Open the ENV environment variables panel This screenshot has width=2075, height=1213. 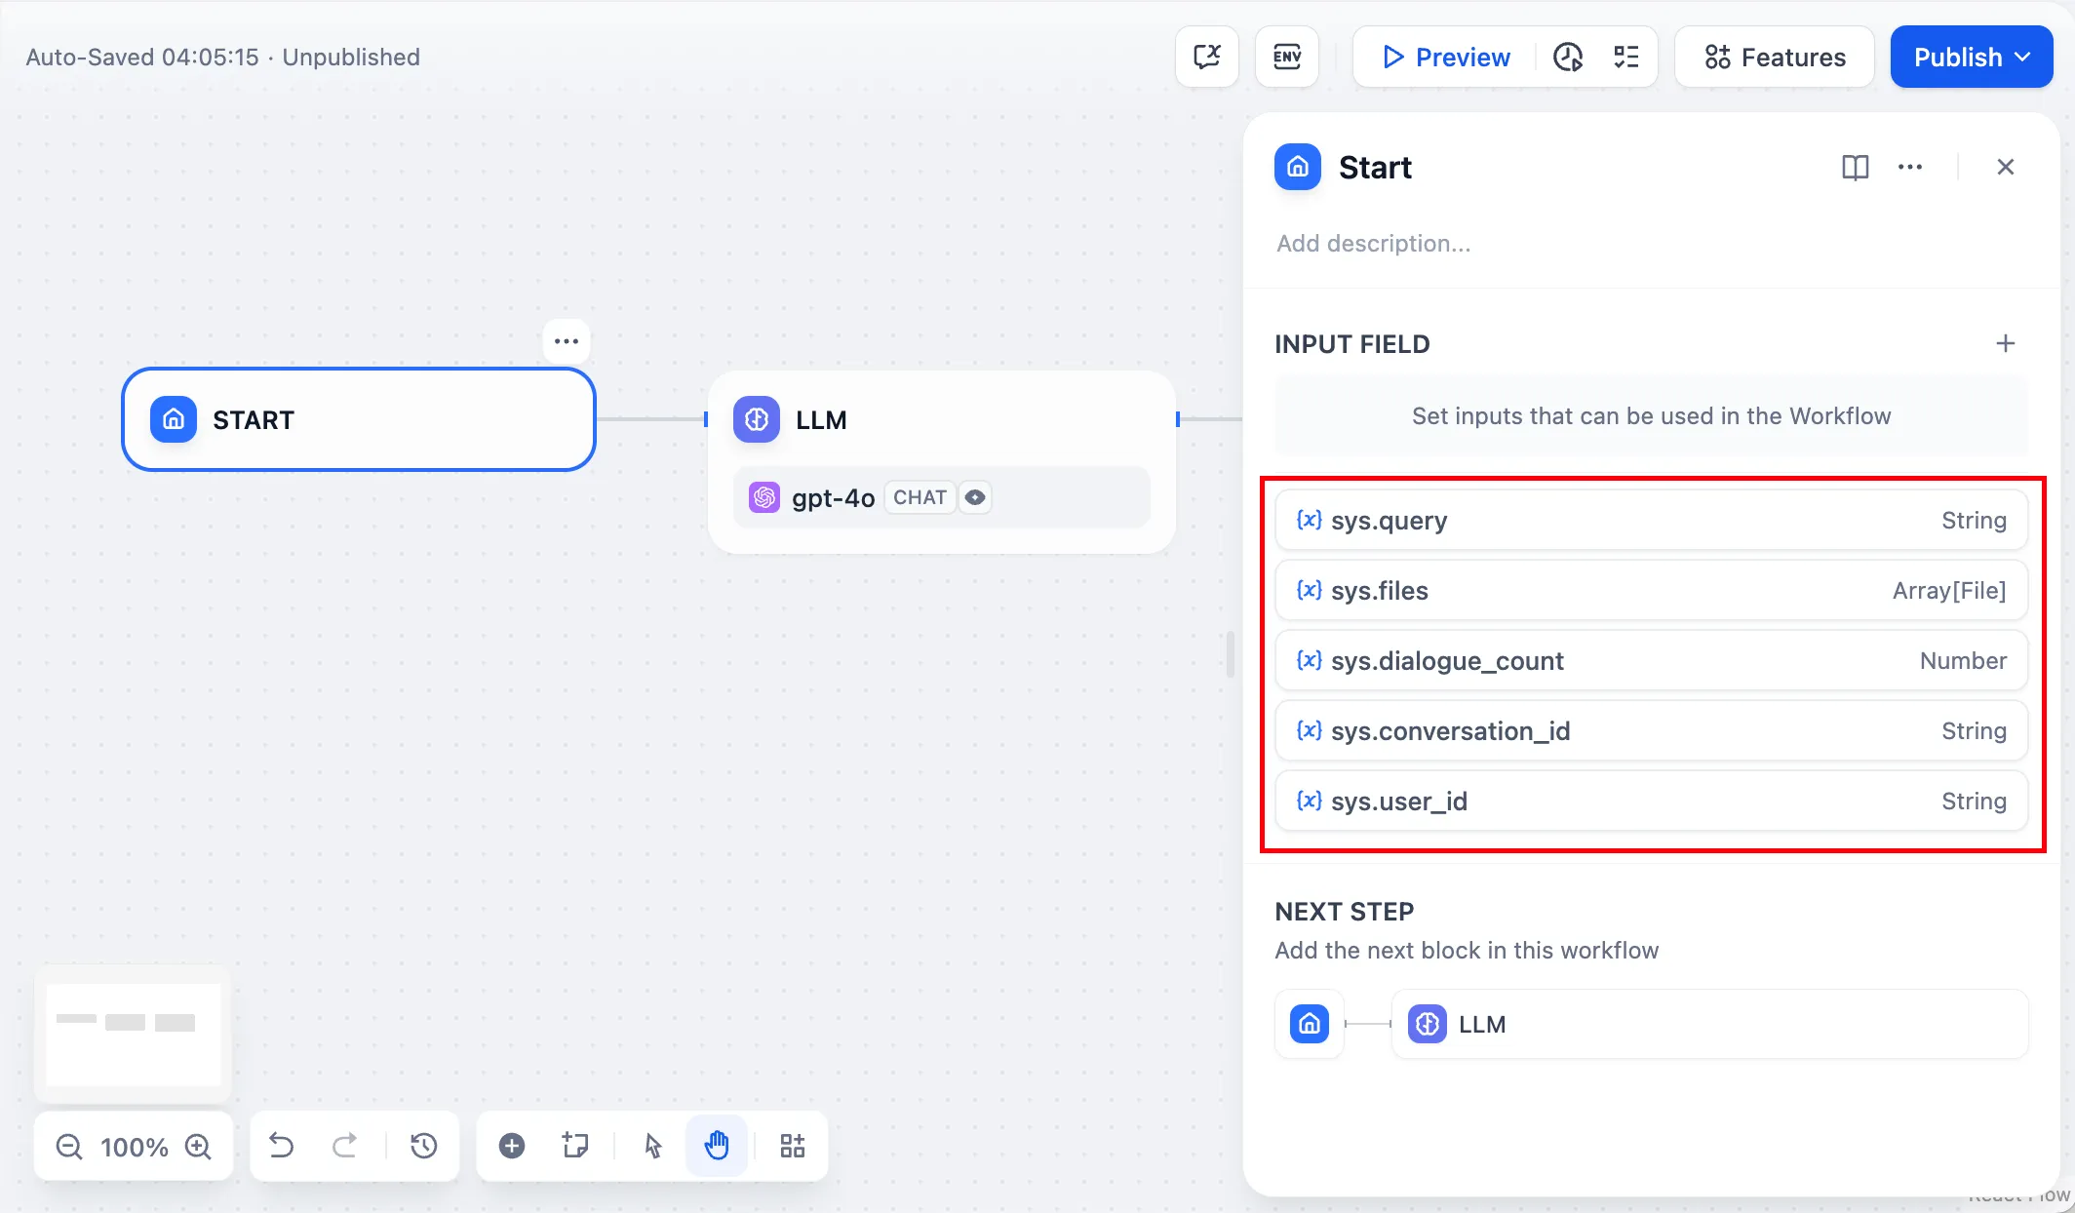click(x=1286, y=57)
